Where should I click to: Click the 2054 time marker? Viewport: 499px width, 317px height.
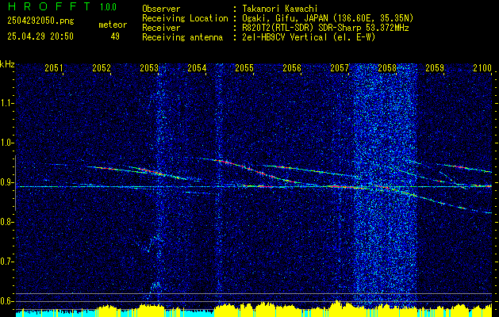click(x=197, y=67)
